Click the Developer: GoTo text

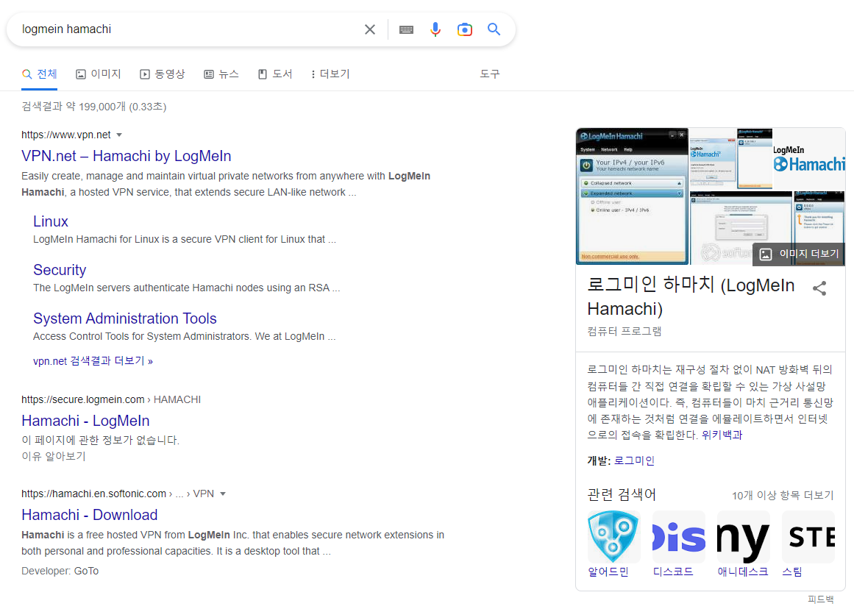click(x=60, y=571)
